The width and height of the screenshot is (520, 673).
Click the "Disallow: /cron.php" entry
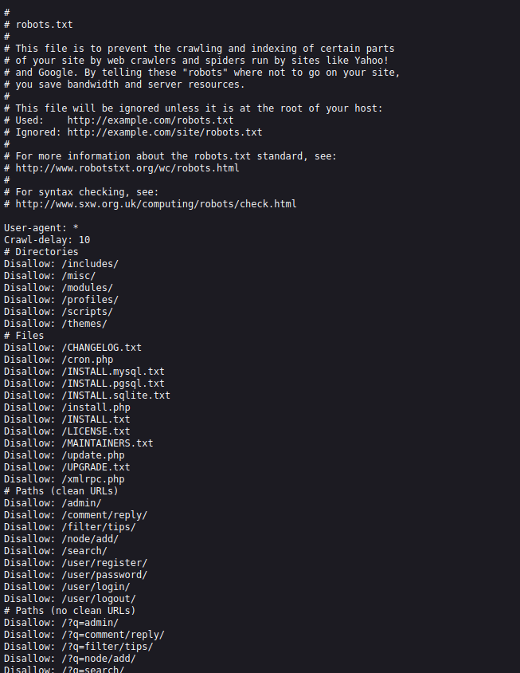pyautogui.click(x=58, y=360)
